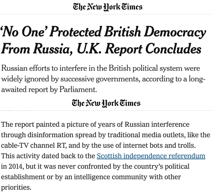
Task: Click the summary beginning 'Russian efforts to interfere'
Action: (103, 79)
